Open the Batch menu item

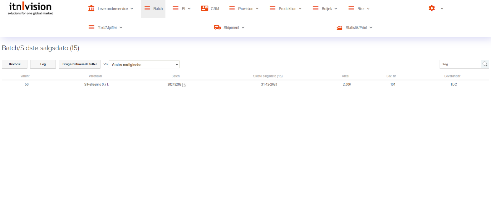[x=153, y=9]
